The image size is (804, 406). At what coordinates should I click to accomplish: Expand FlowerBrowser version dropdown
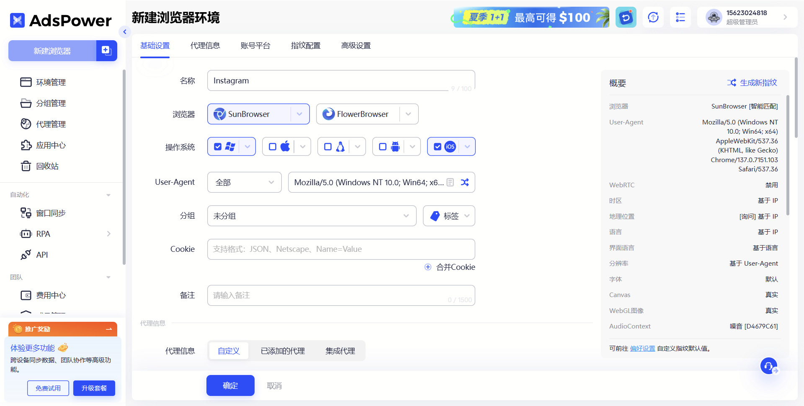point(408,114)
